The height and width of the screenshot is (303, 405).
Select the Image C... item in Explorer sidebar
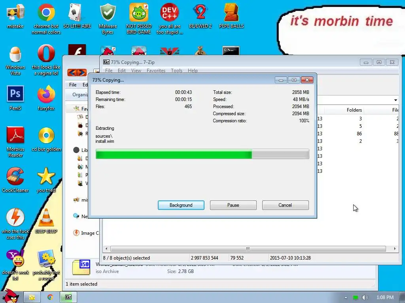coord(87,233)
